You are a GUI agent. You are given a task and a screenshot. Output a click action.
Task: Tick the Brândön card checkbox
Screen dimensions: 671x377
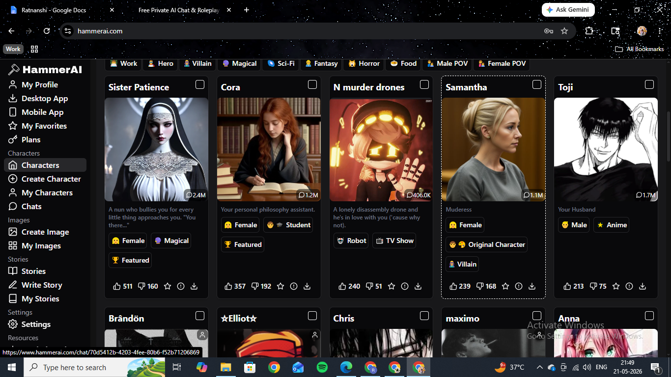coord(200,316)
